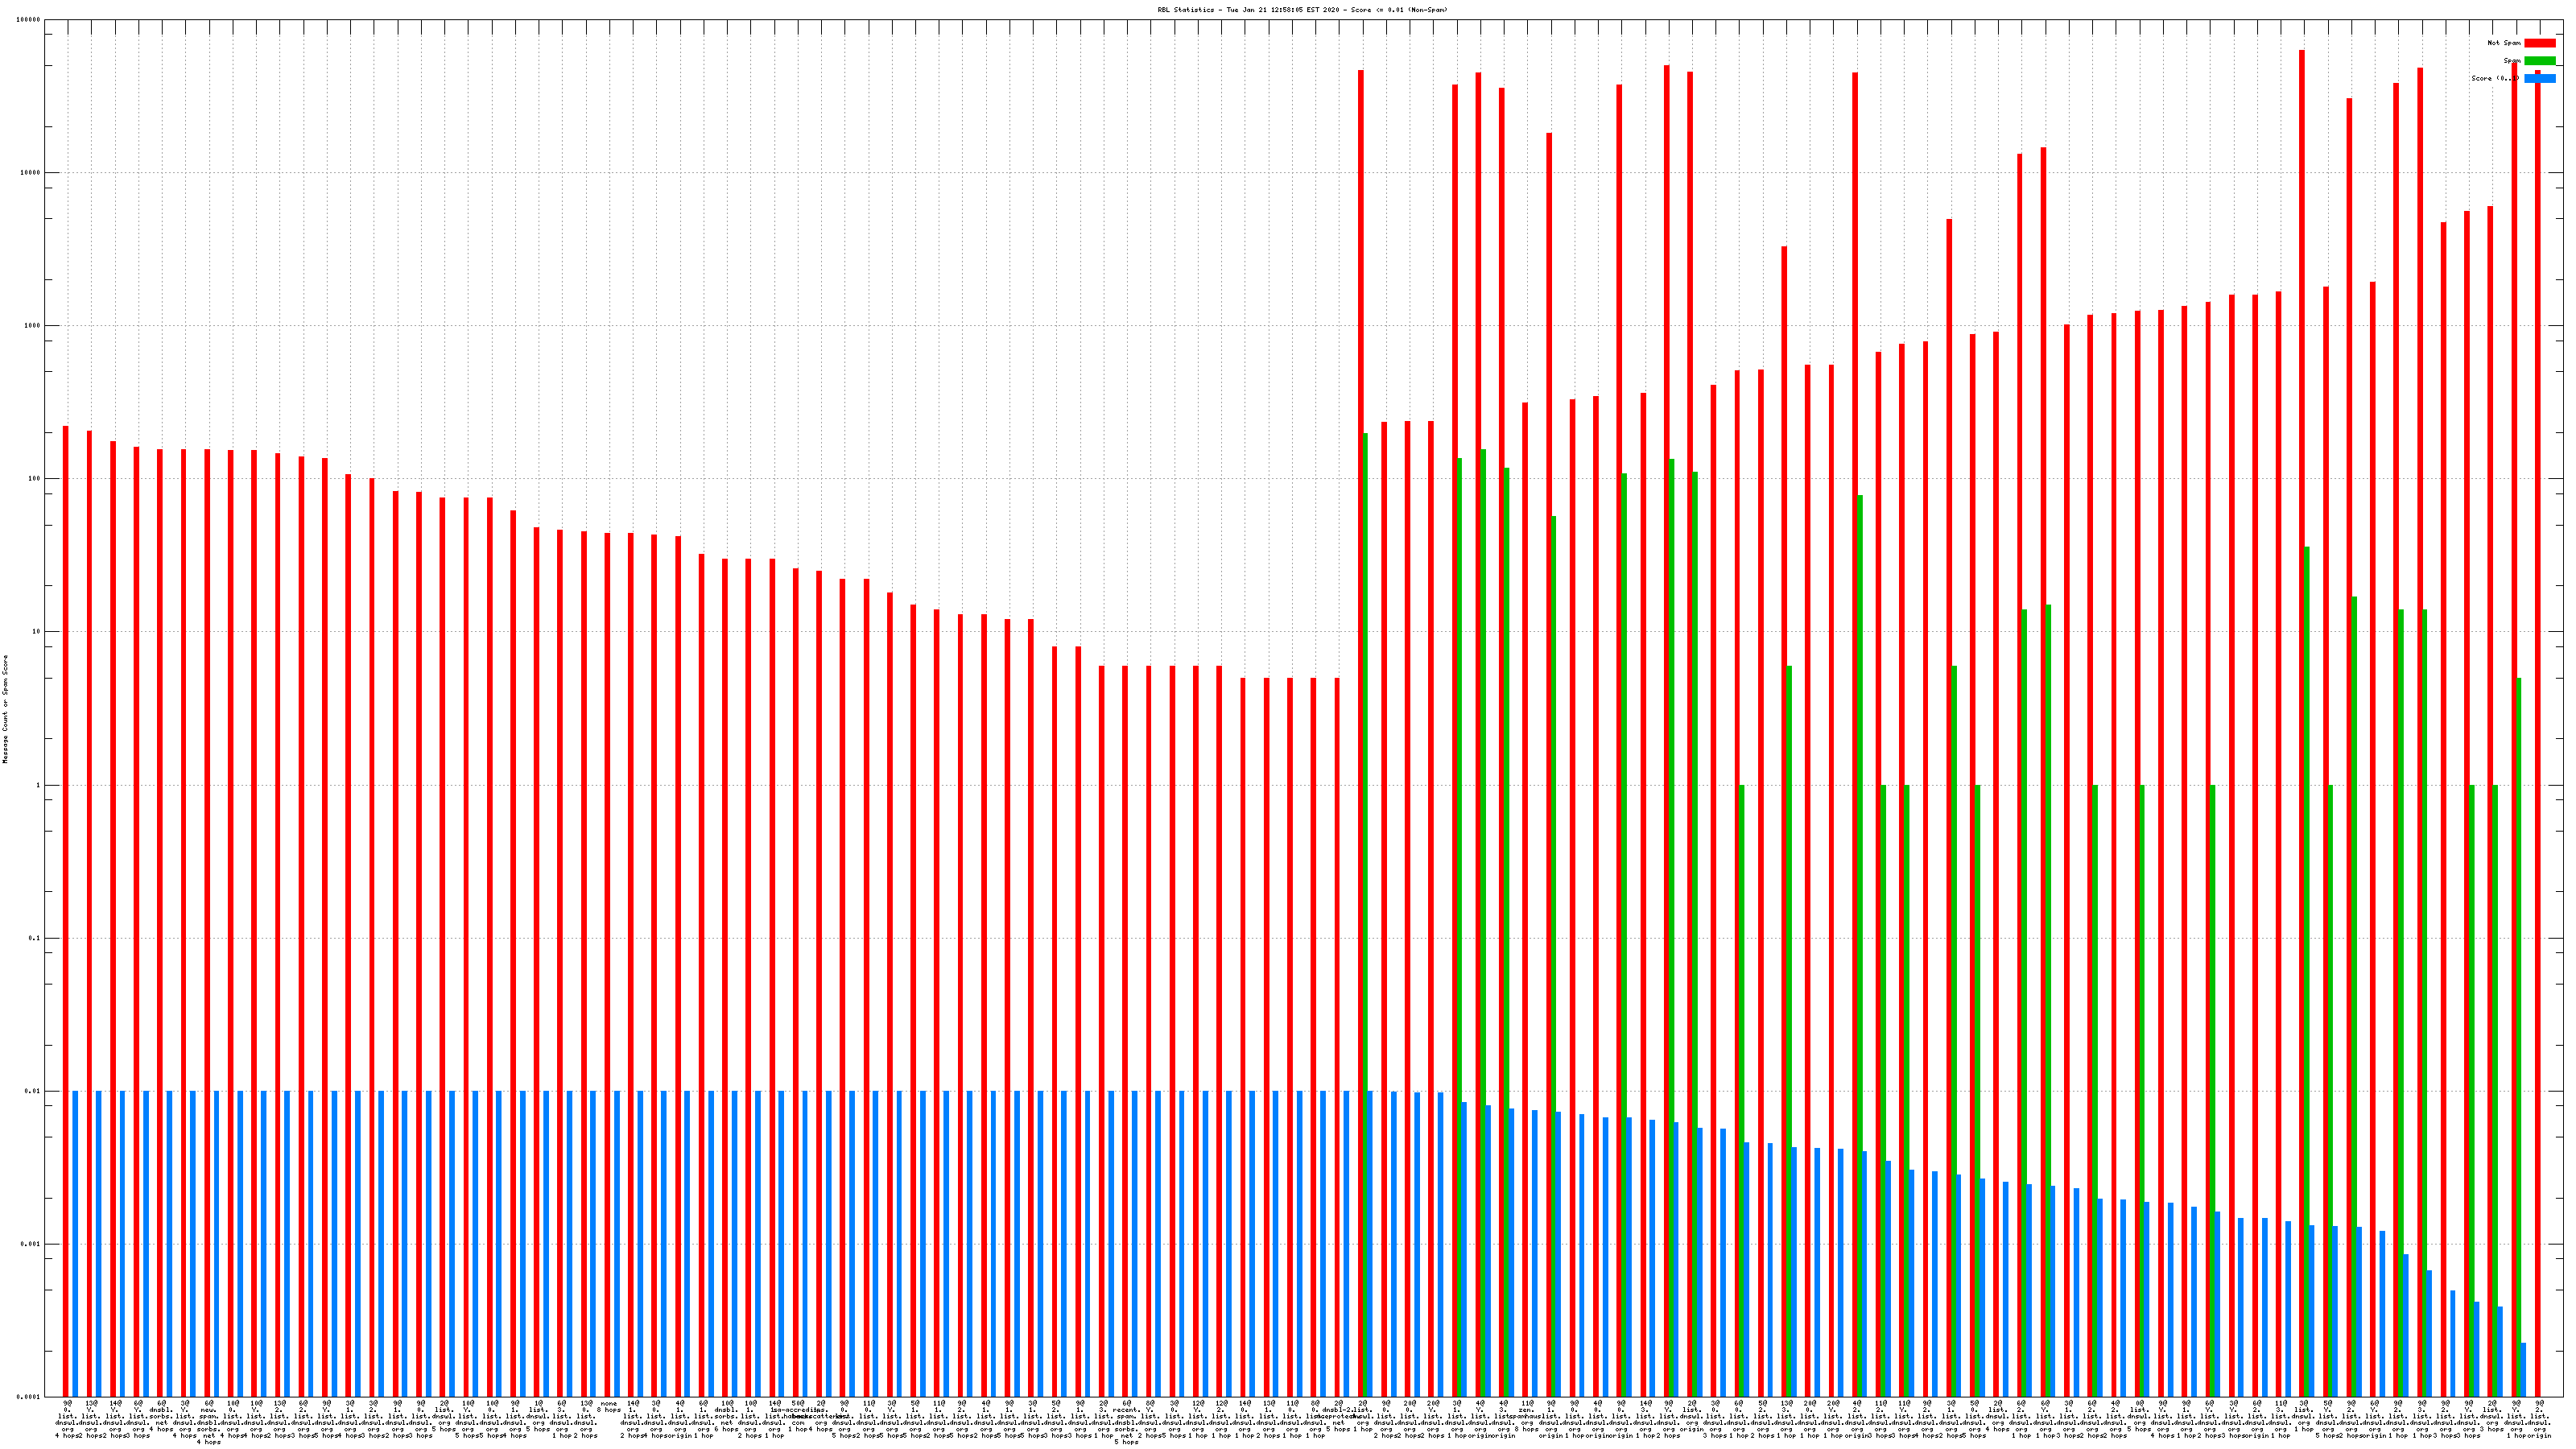Click the 'none 8 hops' x-axis label
The image size is (2576, 1449).
coord(608,1407)
